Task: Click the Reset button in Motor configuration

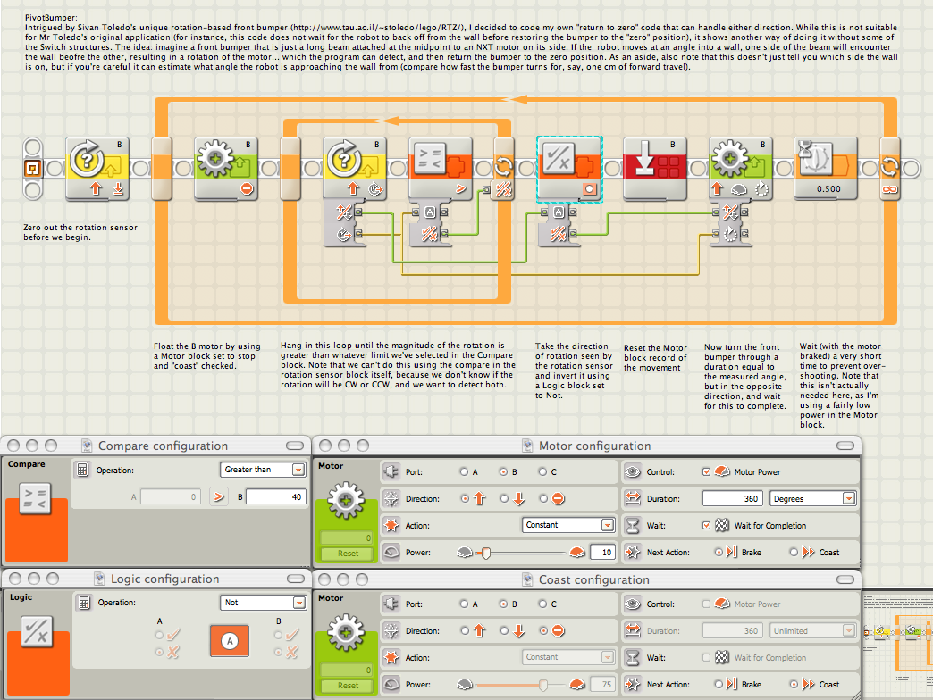Action: pos(349,554)
